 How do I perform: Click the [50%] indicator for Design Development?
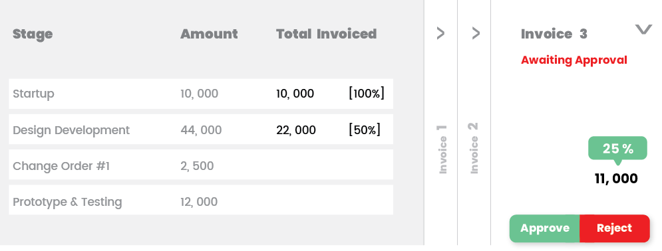point(365,129)
